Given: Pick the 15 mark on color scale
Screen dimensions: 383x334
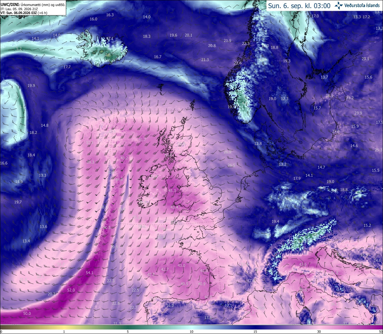Looking at the screenshot, I should 255,332.
